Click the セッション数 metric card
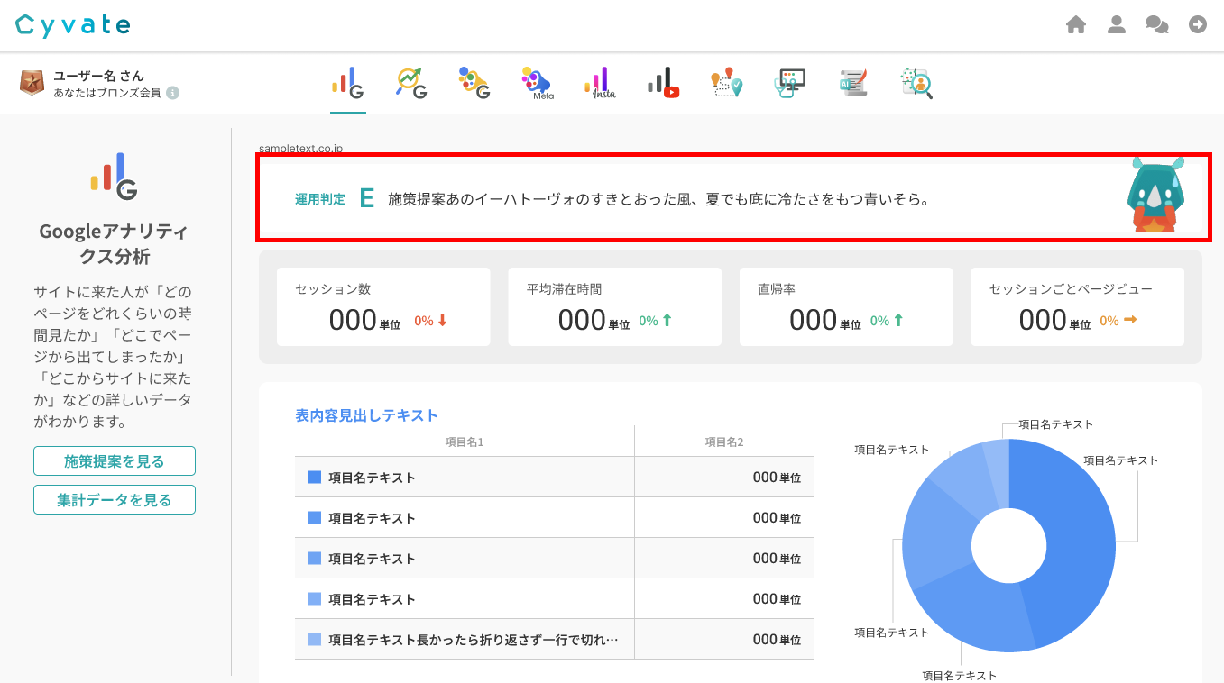Viewport: 1224px width, 683px height. tap(383, 306)
